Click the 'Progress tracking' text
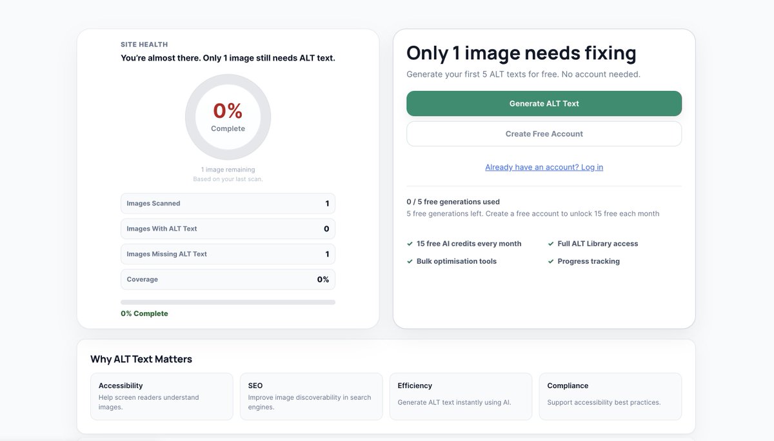Viewport: 774px width, 441px height. [588, 261]
